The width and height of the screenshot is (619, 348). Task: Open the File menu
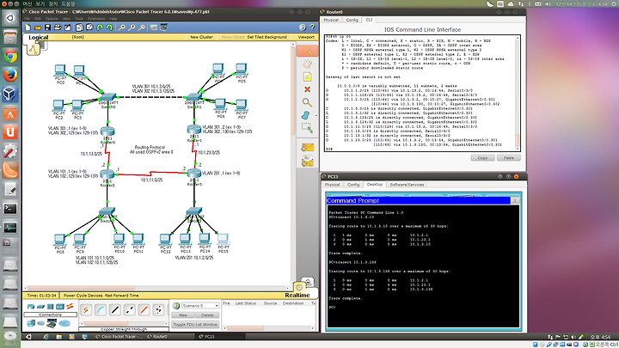coord(28,19)
